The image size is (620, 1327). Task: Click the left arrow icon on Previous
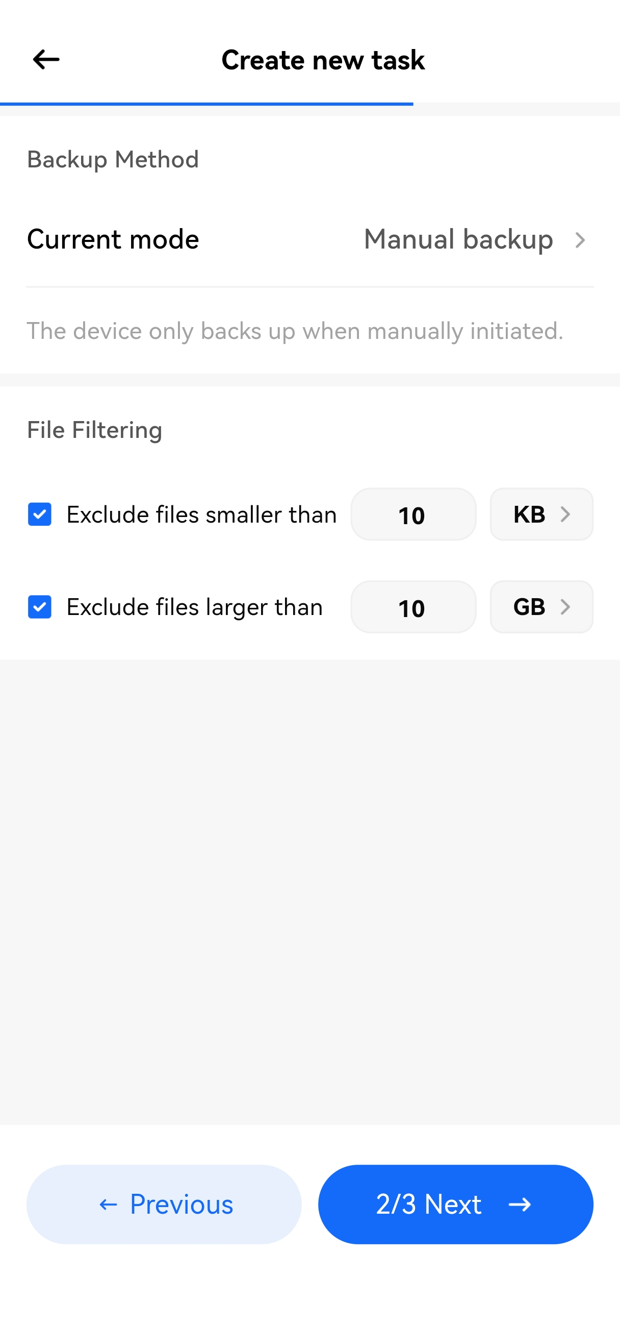coord(108,1205)
